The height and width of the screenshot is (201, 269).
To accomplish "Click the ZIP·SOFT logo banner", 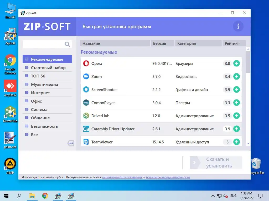I will 47,26.
